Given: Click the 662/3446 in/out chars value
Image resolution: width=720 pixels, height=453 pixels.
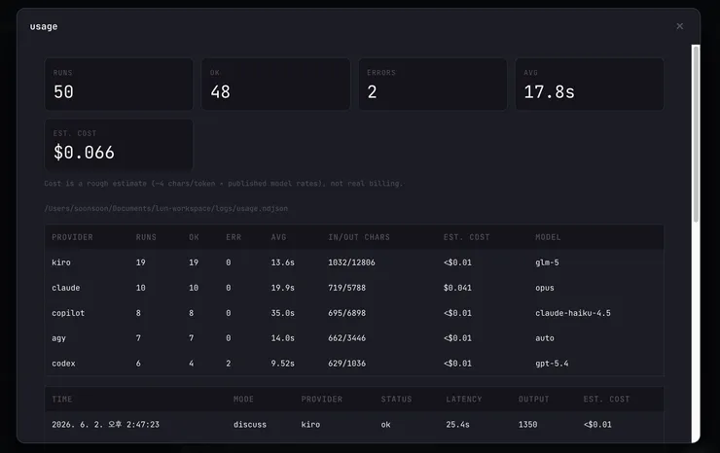Looking at the screenshot, I should (346, 338).
